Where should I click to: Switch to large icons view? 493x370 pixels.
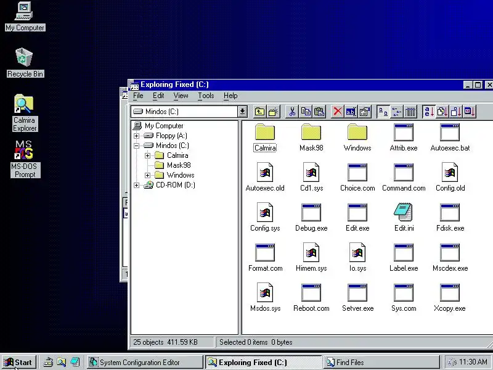point(383,112)
